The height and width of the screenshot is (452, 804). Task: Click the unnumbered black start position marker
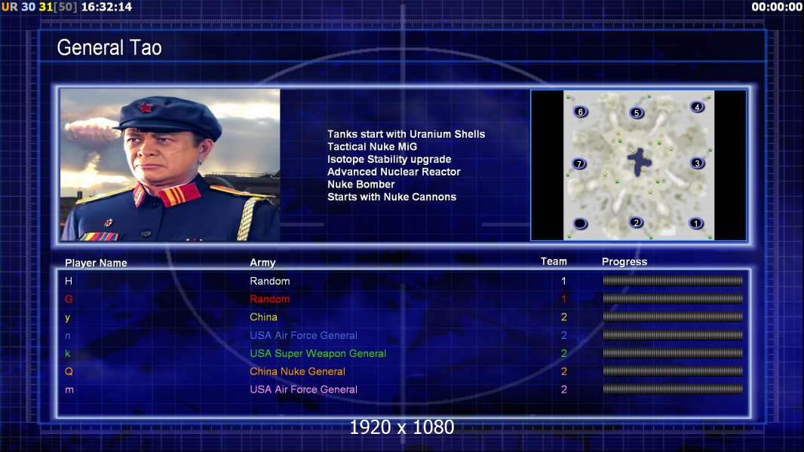point(580,223)
